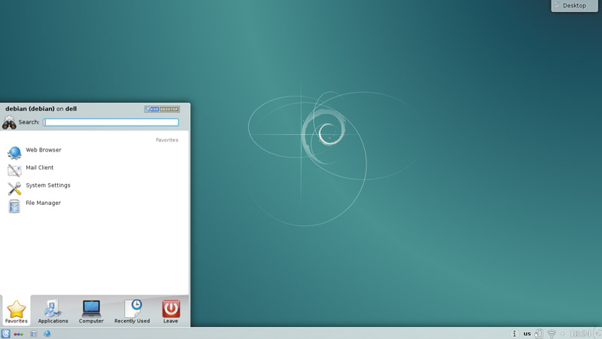
Task: Expand hidden system tray icons arrow
Action: tap(562, 334)
